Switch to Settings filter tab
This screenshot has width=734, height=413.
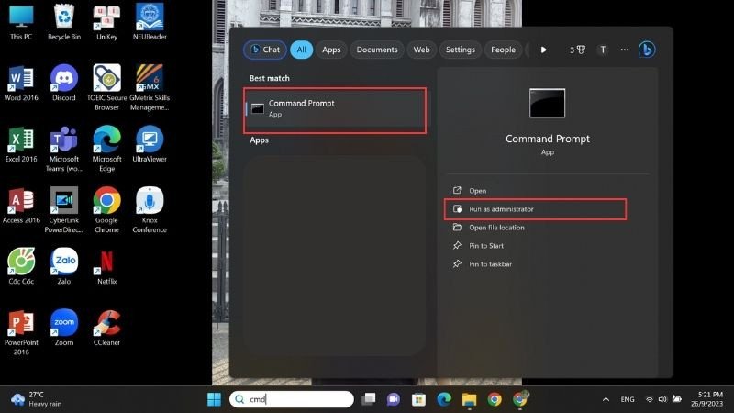(461, 50)
